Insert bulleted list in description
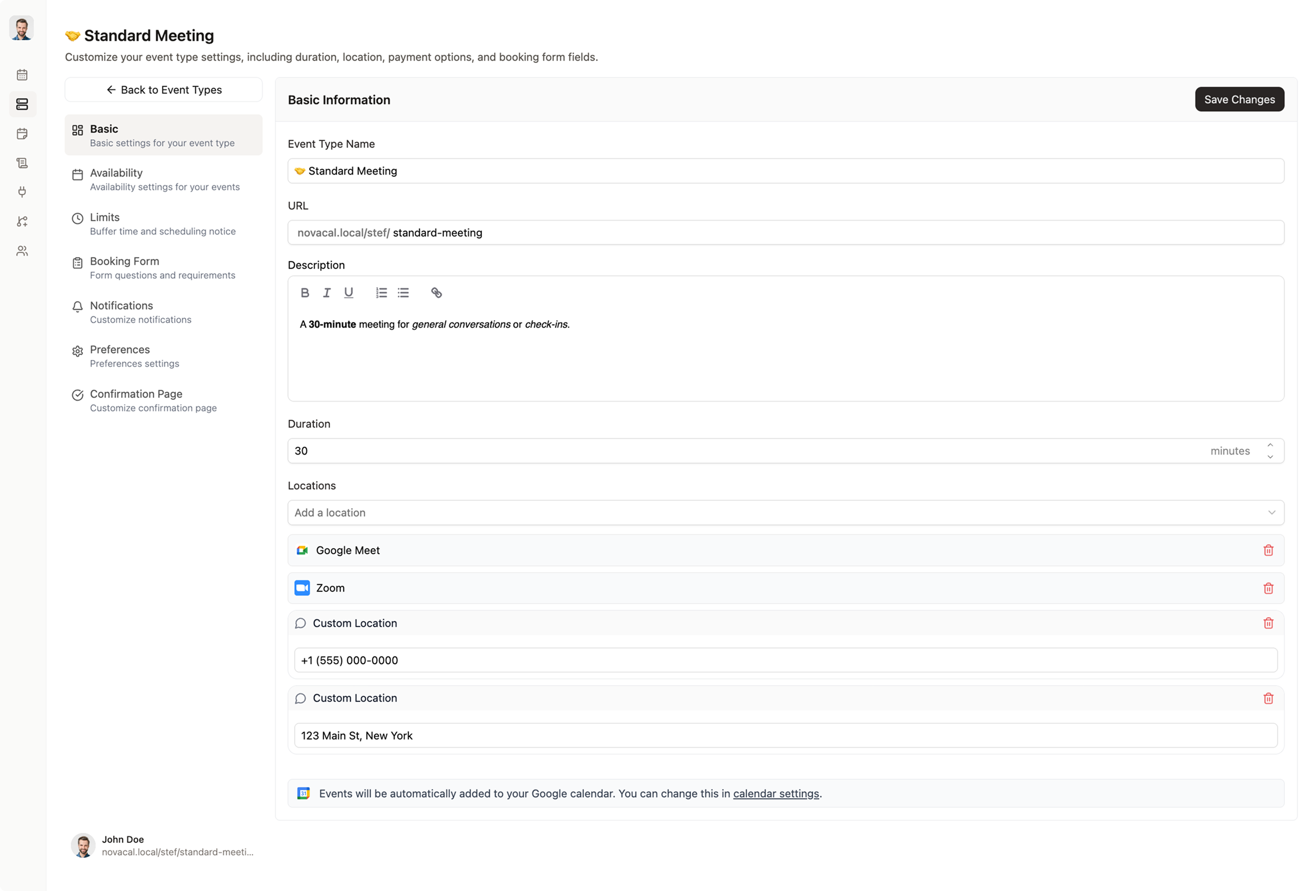Screen dimensions: 1316x891 (403, 292)
